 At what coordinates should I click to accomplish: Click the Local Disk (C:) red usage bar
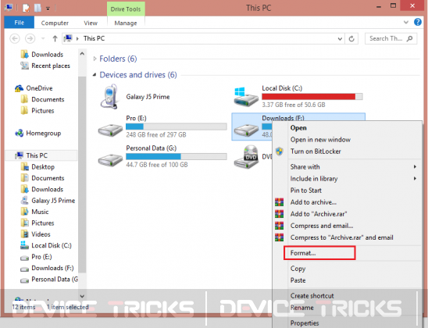pos(312,97)
